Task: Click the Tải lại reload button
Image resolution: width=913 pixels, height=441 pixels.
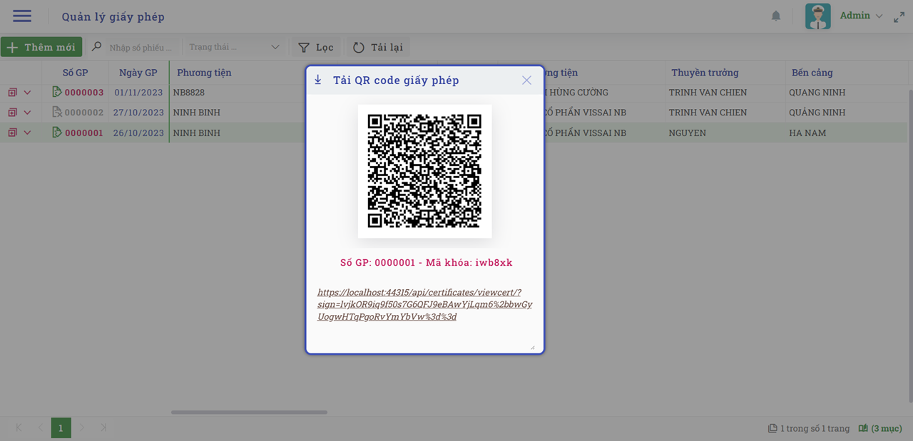Action: (x=378, y=47)
